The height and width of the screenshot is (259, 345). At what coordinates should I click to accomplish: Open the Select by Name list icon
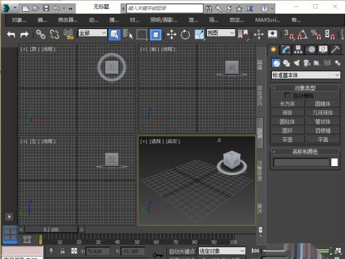[128, 34]
